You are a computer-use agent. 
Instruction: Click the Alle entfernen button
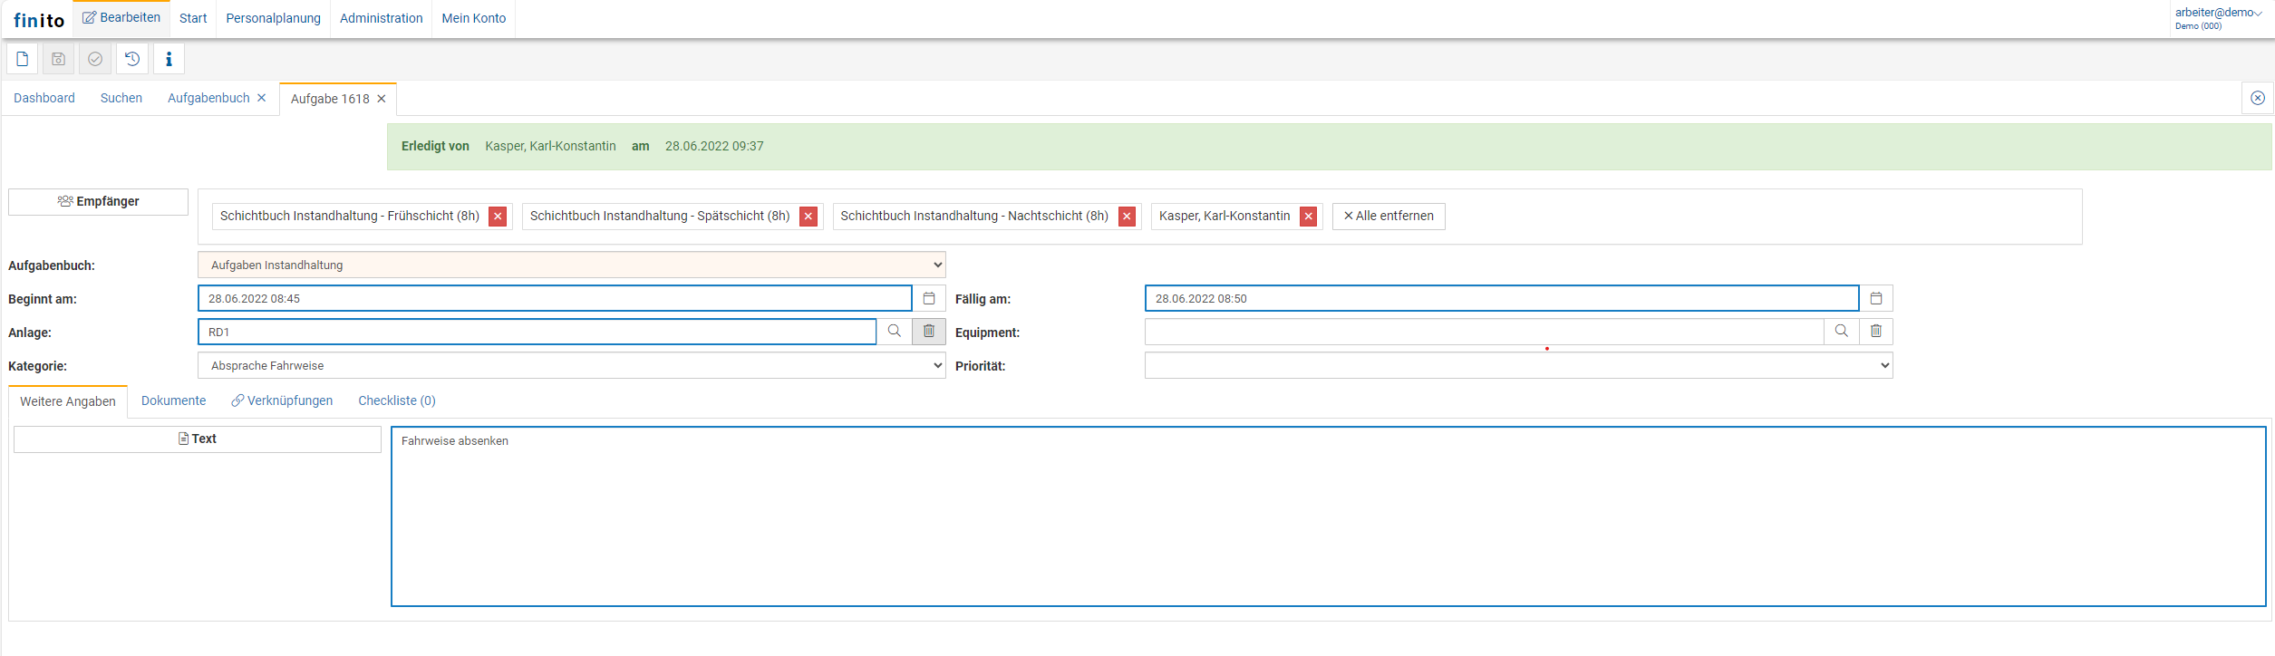[x=1389, y=217]
